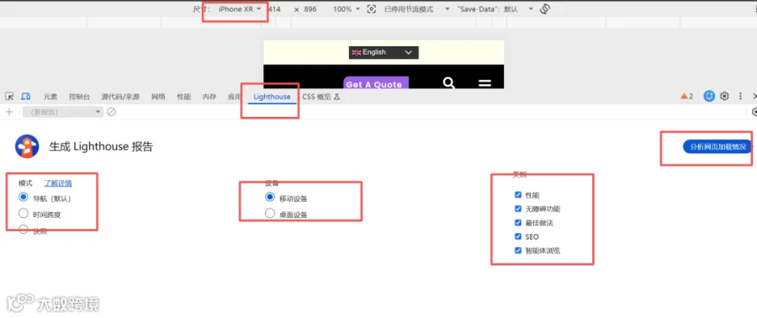Toggle the 智能体浏览 category checkbox

point(518,251)
